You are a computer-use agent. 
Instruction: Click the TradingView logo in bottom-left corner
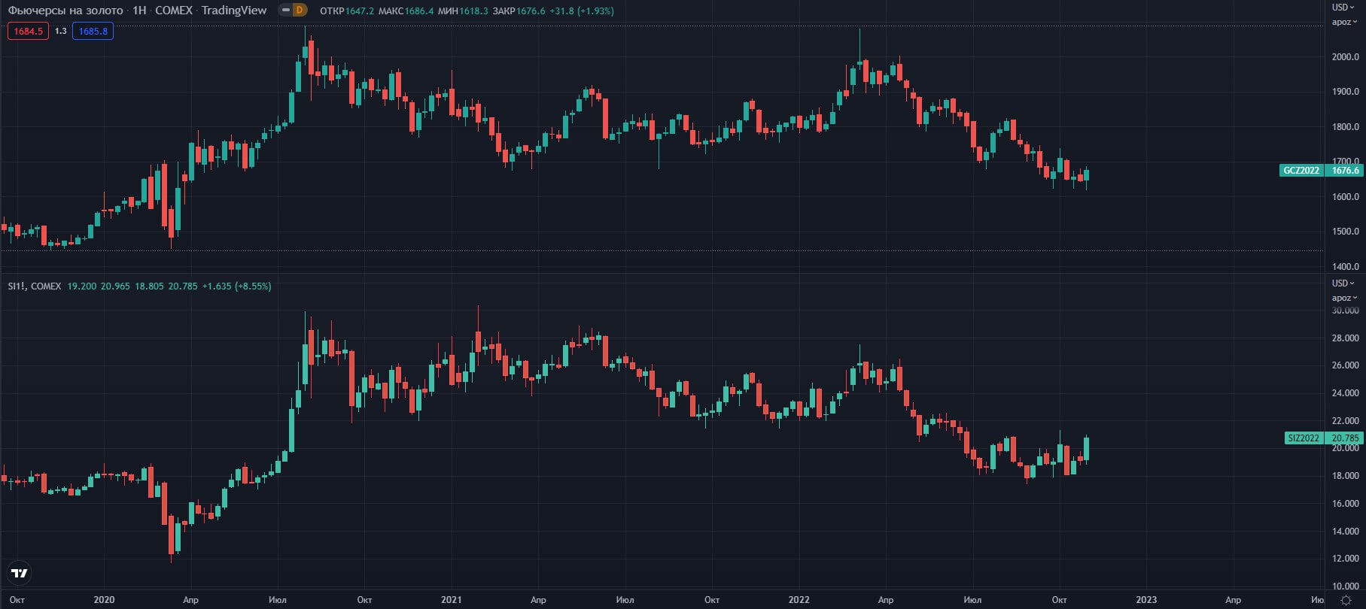(x=20, y=573)
